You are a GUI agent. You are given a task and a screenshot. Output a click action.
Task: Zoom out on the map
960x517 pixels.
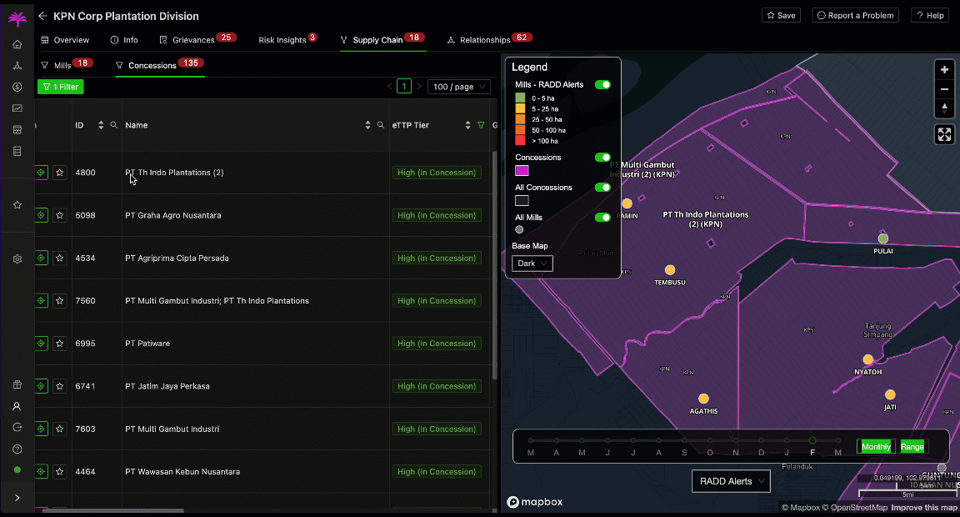coord(944,89)
